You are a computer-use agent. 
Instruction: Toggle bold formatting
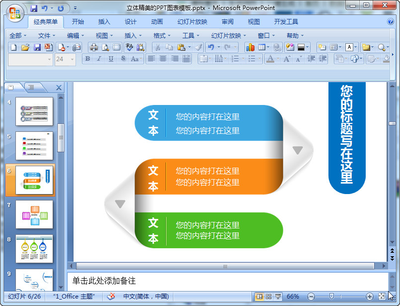pyautogui.click(x=87, y=59)
